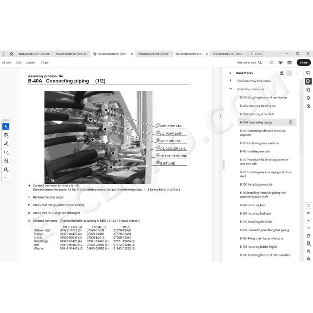This screenshot has width=313, height=313.
Task: Open the security lock panel icon
Action: tap(308, 106)
